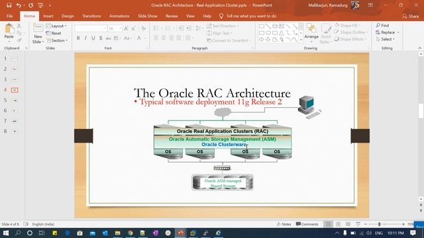
Task: Open the Windows Start menu
Action: click(x=6, y=233)
